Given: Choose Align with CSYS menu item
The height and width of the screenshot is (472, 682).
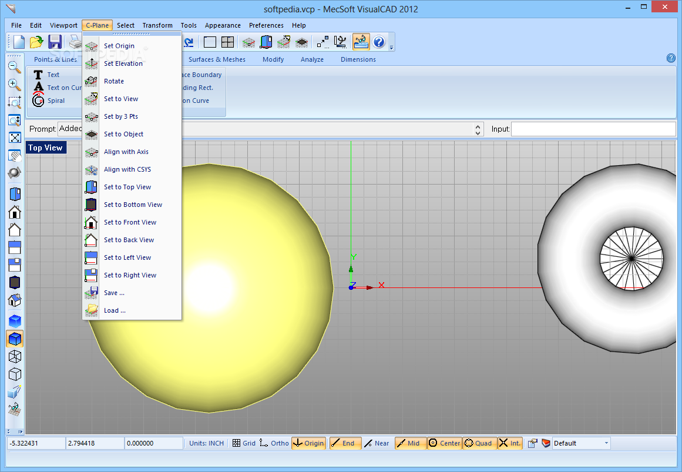Looking at the screenshot, I should (x=132, y=169).
